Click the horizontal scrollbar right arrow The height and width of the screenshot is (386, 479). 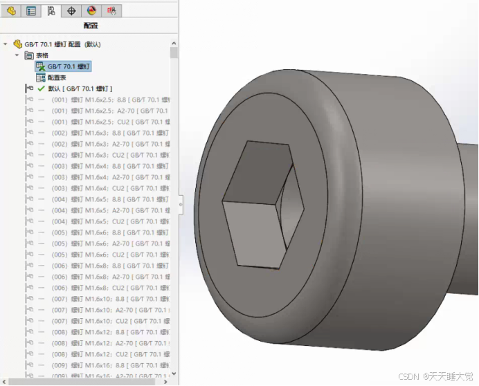[165, 382]
